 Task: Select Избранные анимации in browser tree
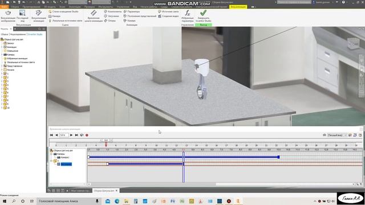(x=17, y=58)
